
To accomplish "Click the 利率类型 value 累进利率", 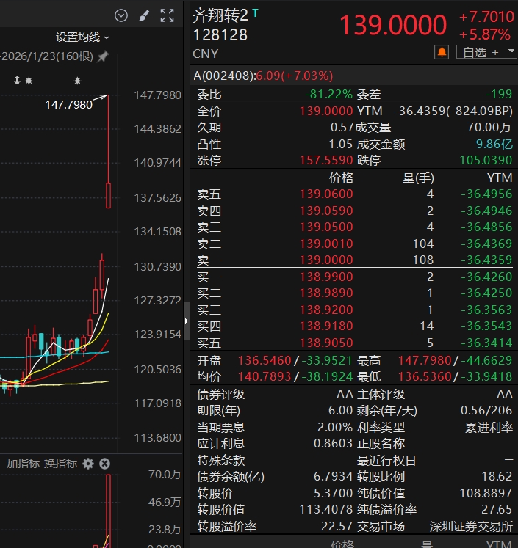I will tap(489, 427).
